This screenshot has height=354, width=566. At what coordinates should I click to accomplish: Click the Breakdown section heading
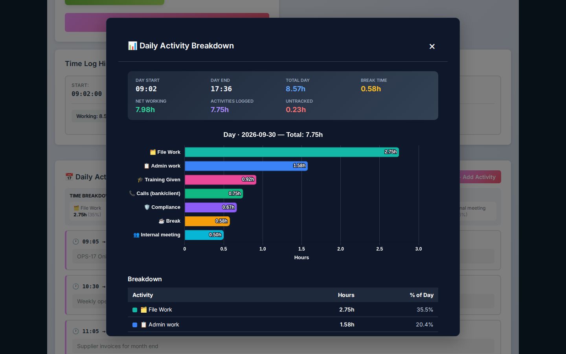145,279
